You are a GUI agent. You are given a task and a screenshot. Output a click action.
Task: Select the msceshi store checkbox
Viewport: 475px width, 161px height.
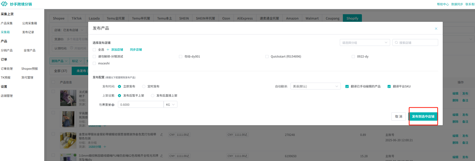coord(94,63)
